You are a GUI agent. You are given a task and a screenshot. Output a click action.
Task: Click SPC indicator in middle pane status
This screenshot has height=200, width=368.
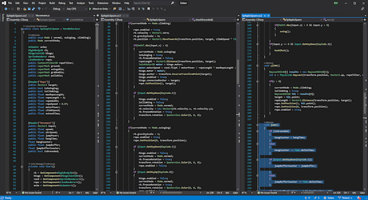[x=227, y=193]
